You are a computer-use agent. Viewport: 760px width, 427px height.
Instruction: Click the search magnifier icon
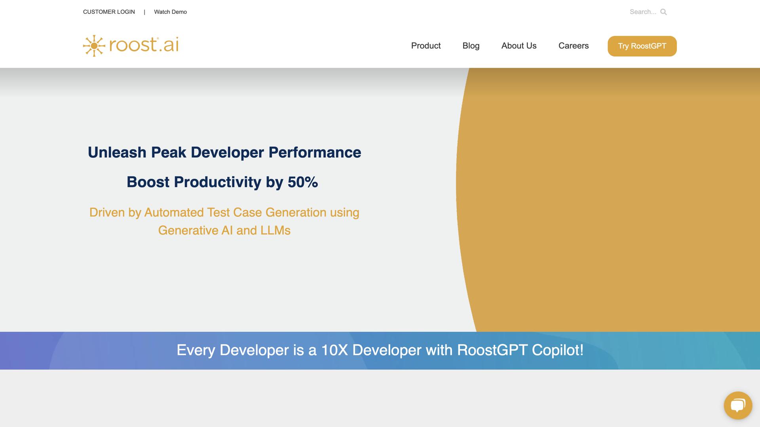[x=663, y=12]
